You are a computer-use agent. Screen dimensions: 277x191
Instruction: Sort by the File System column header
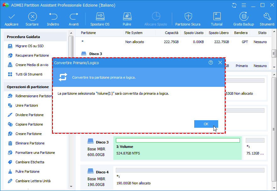click(134, 33)
